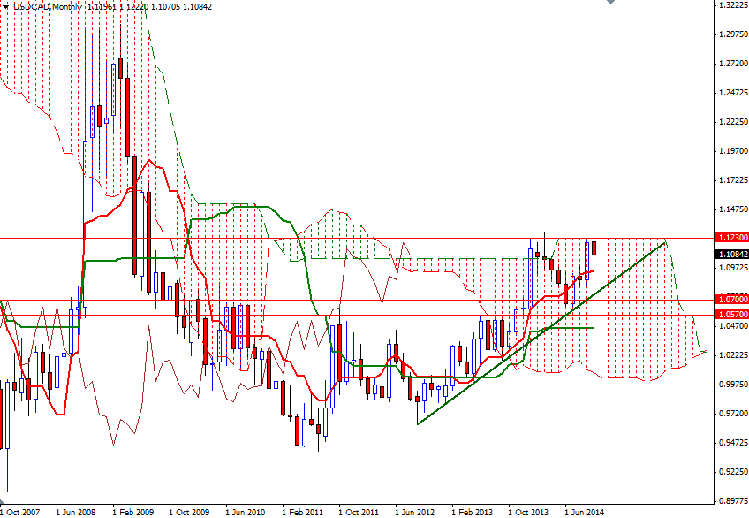Click the 1.32225 value on the price scale
Screen dimensions: 749x518
[x=730, y=7]
